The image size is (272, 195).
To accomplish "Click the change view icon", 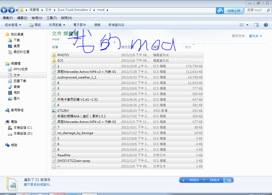I will coord(242,25).
